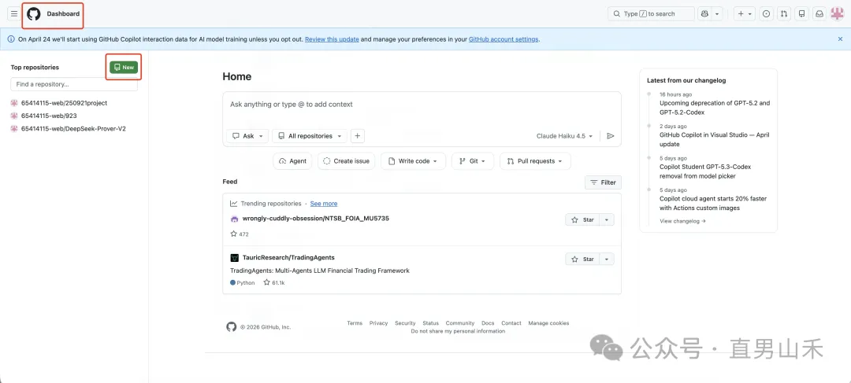Expand the Ask mode dropdown
This screenshot has width=851, height=383.
[248, 136]
